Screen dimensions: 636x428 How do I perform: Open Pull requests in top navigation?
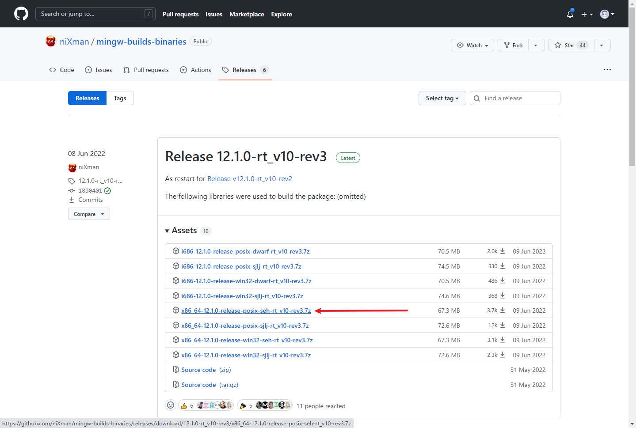point(180,14)
